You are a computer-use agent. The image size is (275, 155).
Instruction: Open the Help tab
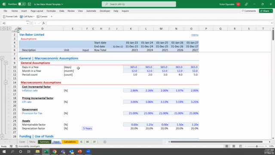[x=116, y=11]
